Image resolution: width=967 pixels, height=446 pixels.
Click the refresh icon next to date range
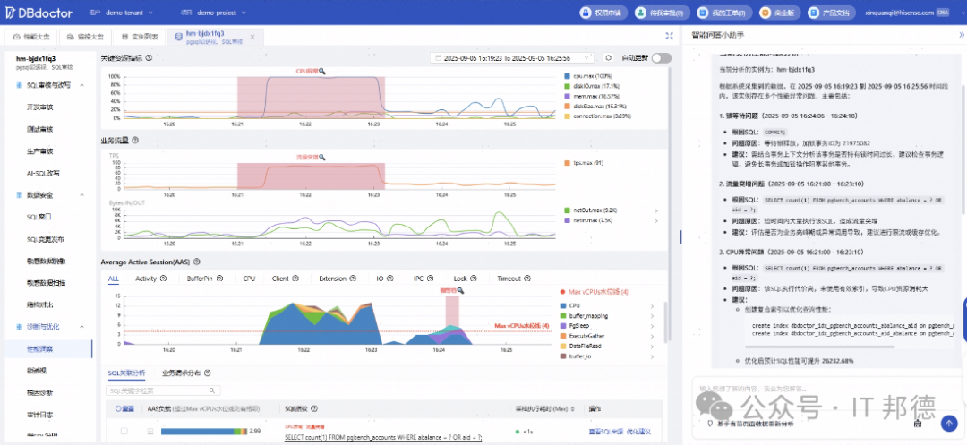tap(608, 58)
